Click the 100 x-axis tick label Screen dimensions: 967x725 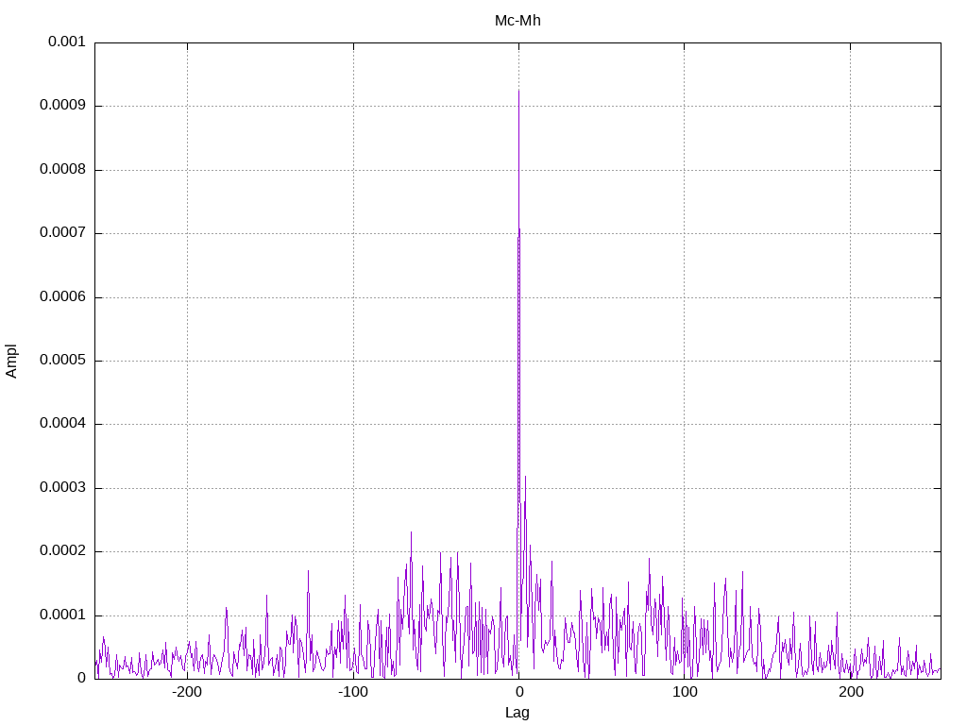685,692
